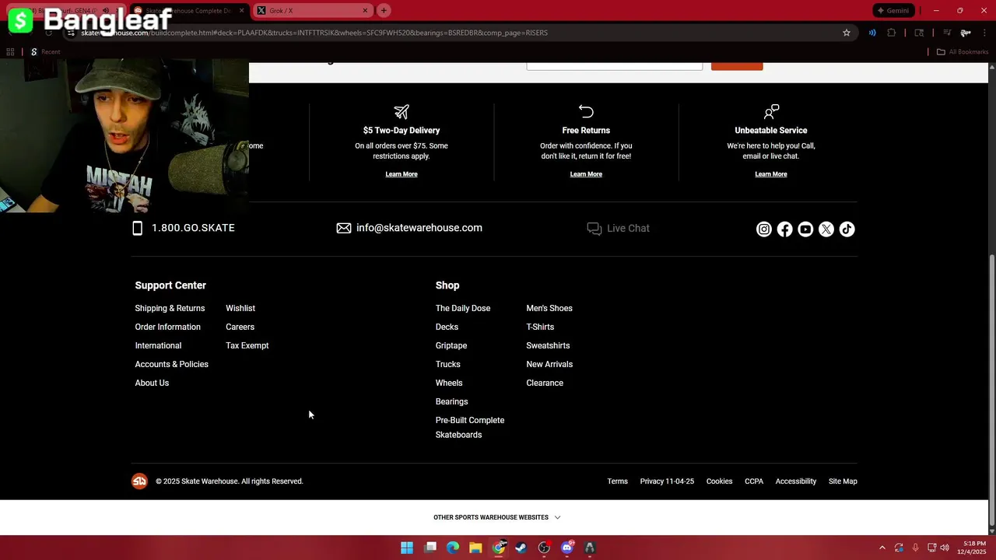
Task: Open the Wishlist link
Action: 240,309
